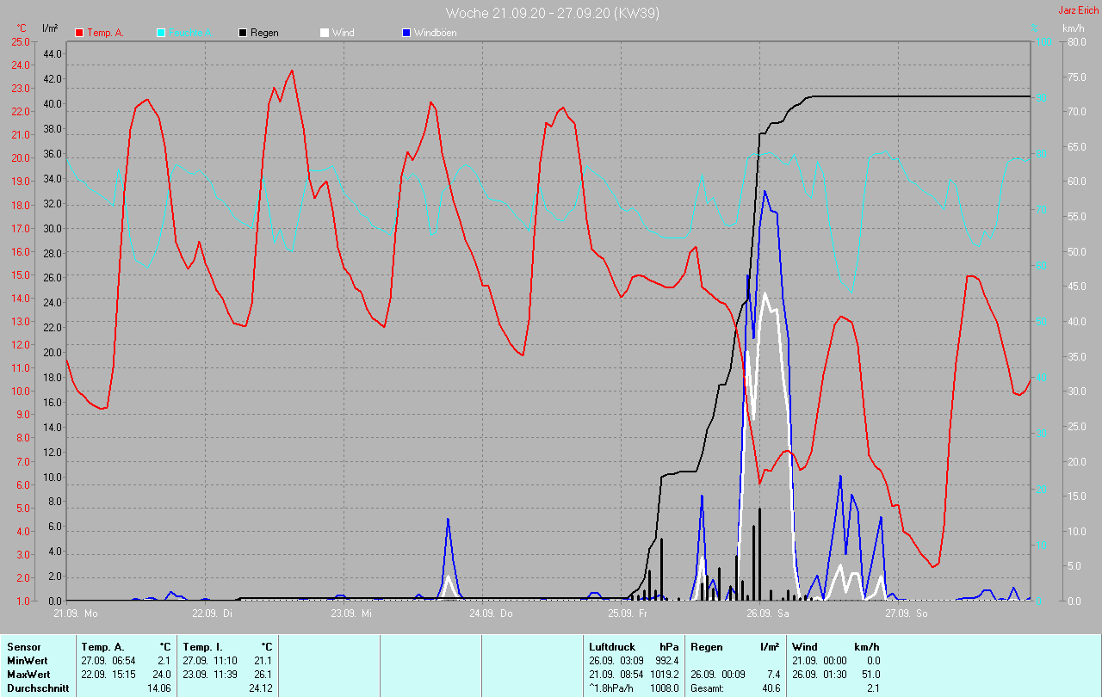This screenshot has width=1102, height=697.
Task: Select the "Wind" legend label above the chart
Action: 344,33
